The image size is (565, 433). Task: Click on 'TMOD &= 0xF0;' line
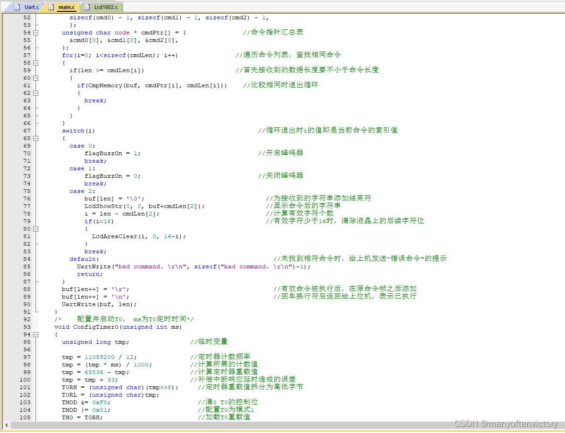point(86,403)
